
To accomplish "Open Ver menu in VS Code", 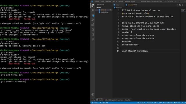I will [x=114, y=1].
